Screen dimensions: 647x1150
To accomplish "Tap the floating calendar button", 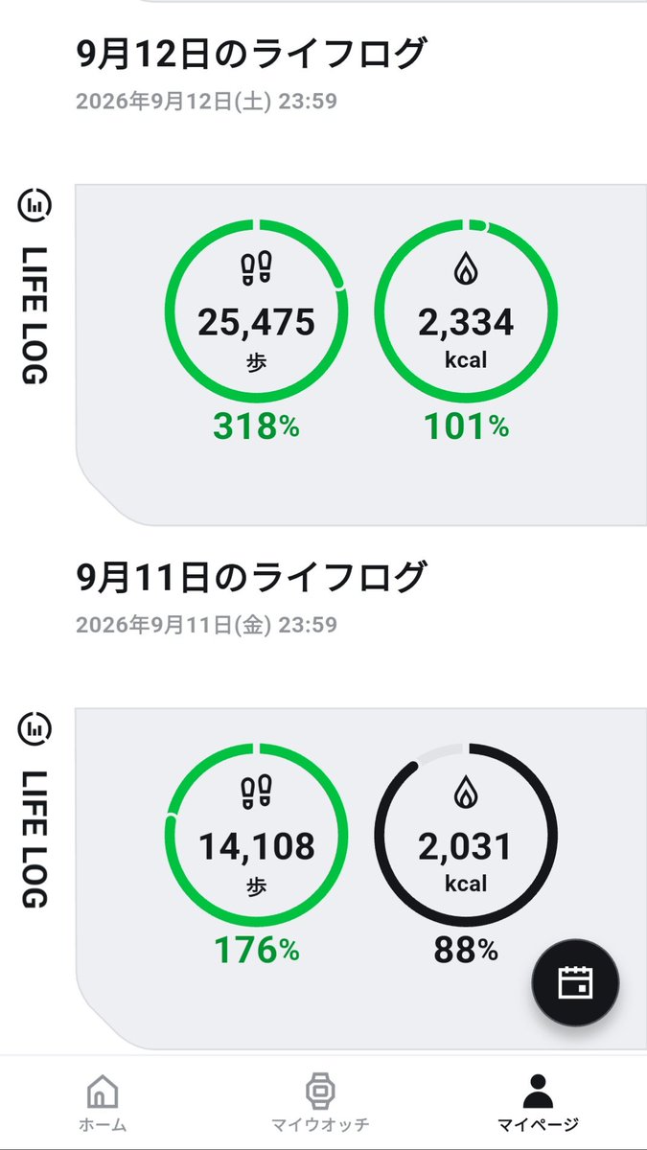I will [x=576, y=982].
